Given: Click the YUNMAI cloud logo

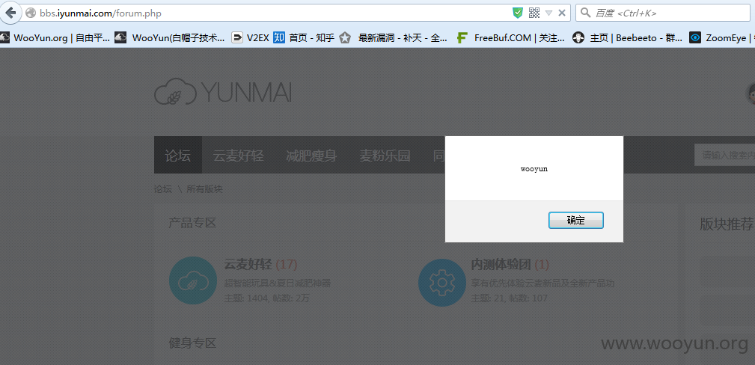Looking at the screenshot, I should [x=223, y=92].
